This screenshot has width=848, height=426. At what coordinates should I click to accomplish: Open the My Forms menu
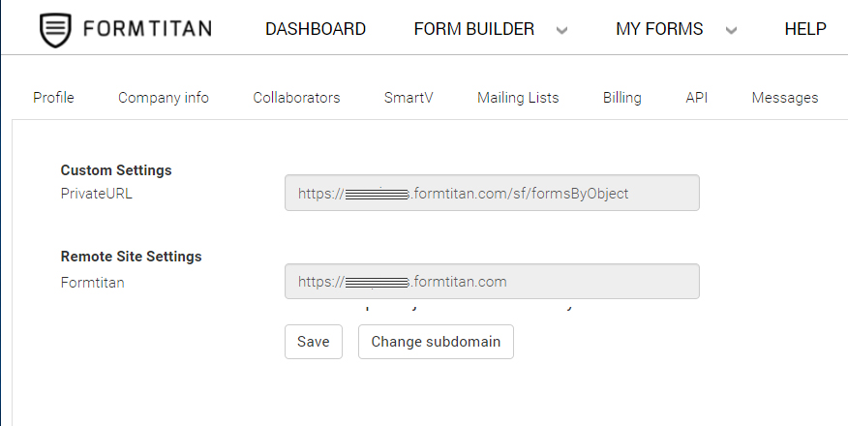click(659, 29)
